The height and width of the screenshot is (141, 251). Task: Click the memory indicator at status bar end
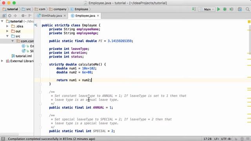(x=248, y=139)
